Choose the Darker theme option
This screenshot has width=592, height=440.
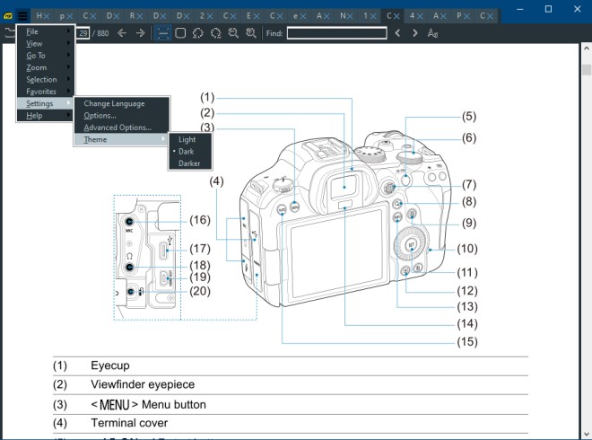[190, 163]
